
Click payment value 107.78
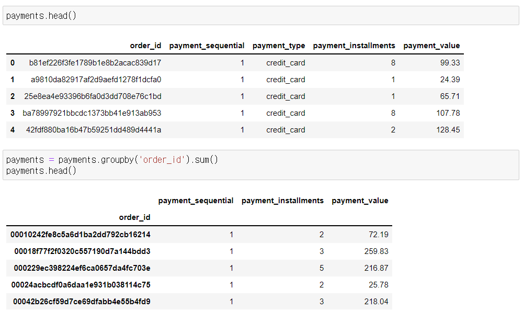[448, 113]
